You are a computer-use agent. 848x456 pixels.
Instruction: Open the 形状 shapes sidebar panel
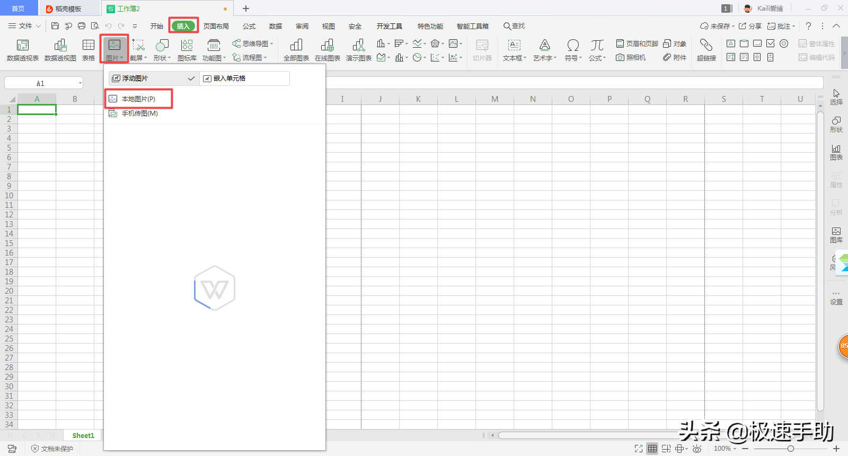pyautogui.click(x=836, y=125)
